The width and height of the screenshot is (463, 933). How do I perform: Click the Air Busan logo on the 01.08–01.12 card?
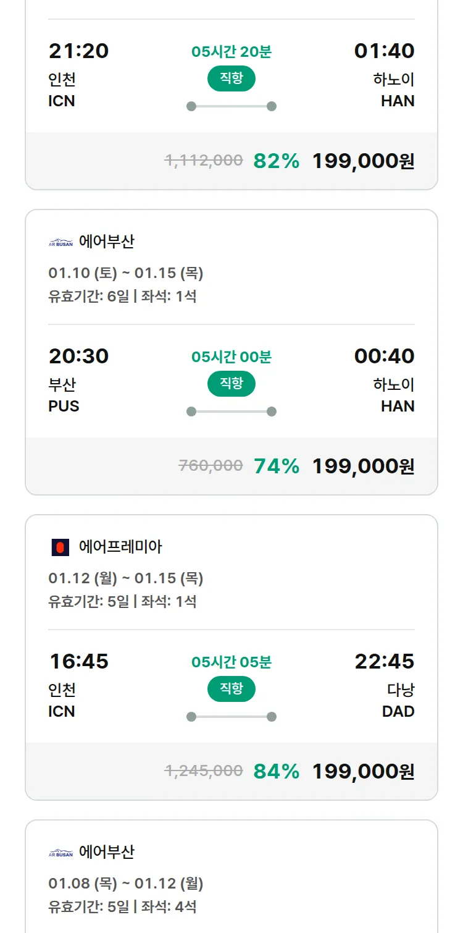[60, 853]
